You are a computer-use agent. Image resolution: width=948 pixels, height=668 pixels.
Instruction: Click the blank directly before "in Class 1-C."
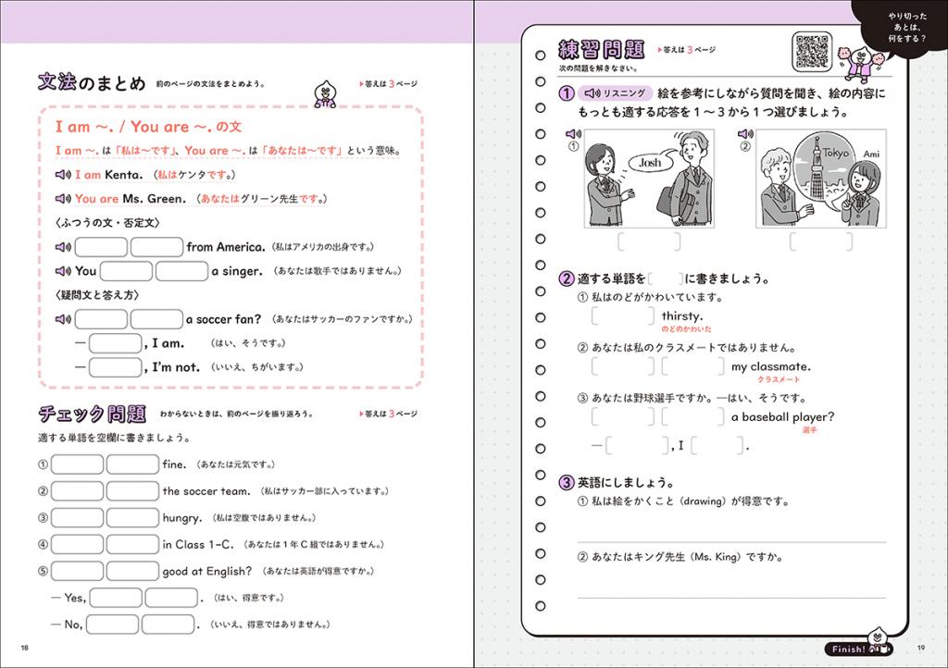[x=132, y=544]
